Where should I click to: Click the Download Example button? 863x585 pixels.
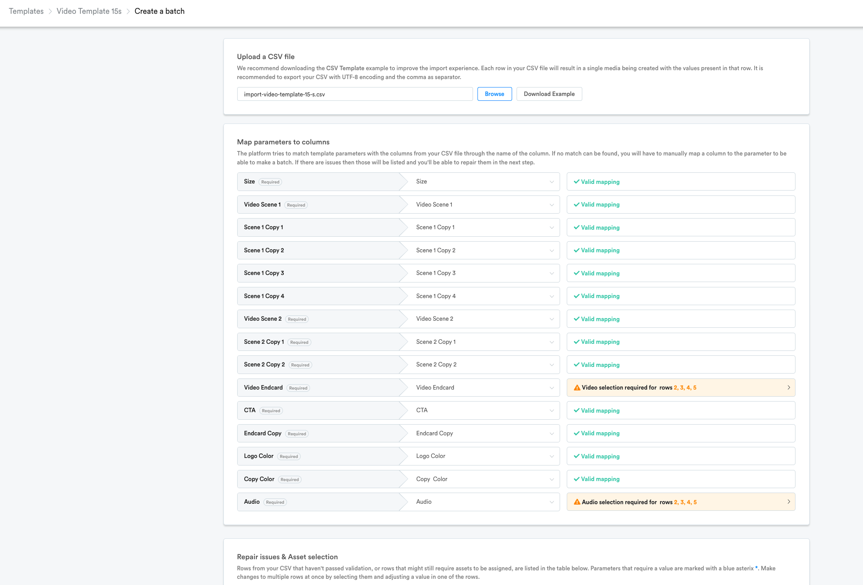pyautogui.click(x=549, y=94)
